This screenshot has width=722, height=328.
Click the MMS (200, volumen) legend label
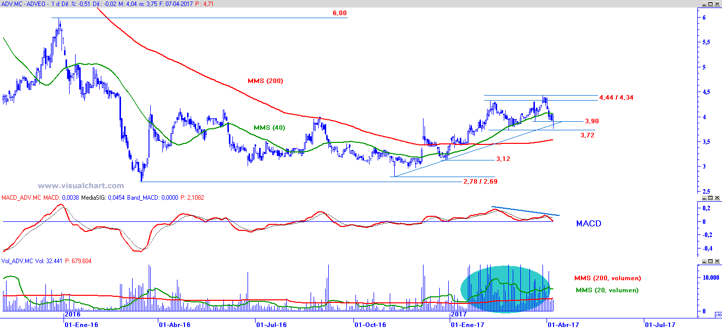[x=608, y=278]
